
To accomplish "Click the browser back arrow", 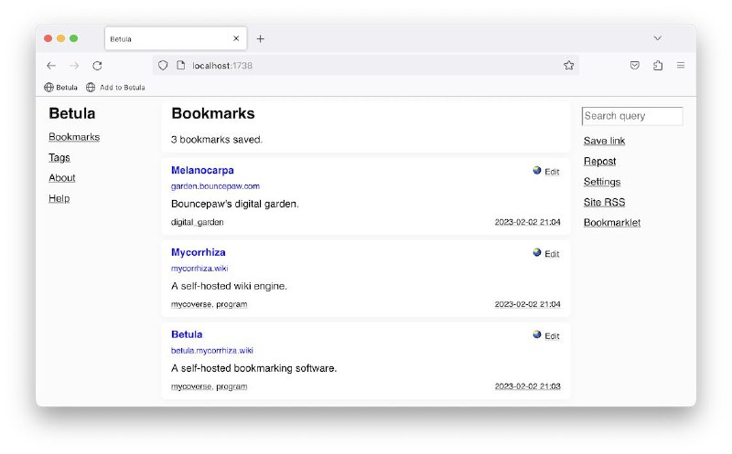I will [x=51, y=66].
